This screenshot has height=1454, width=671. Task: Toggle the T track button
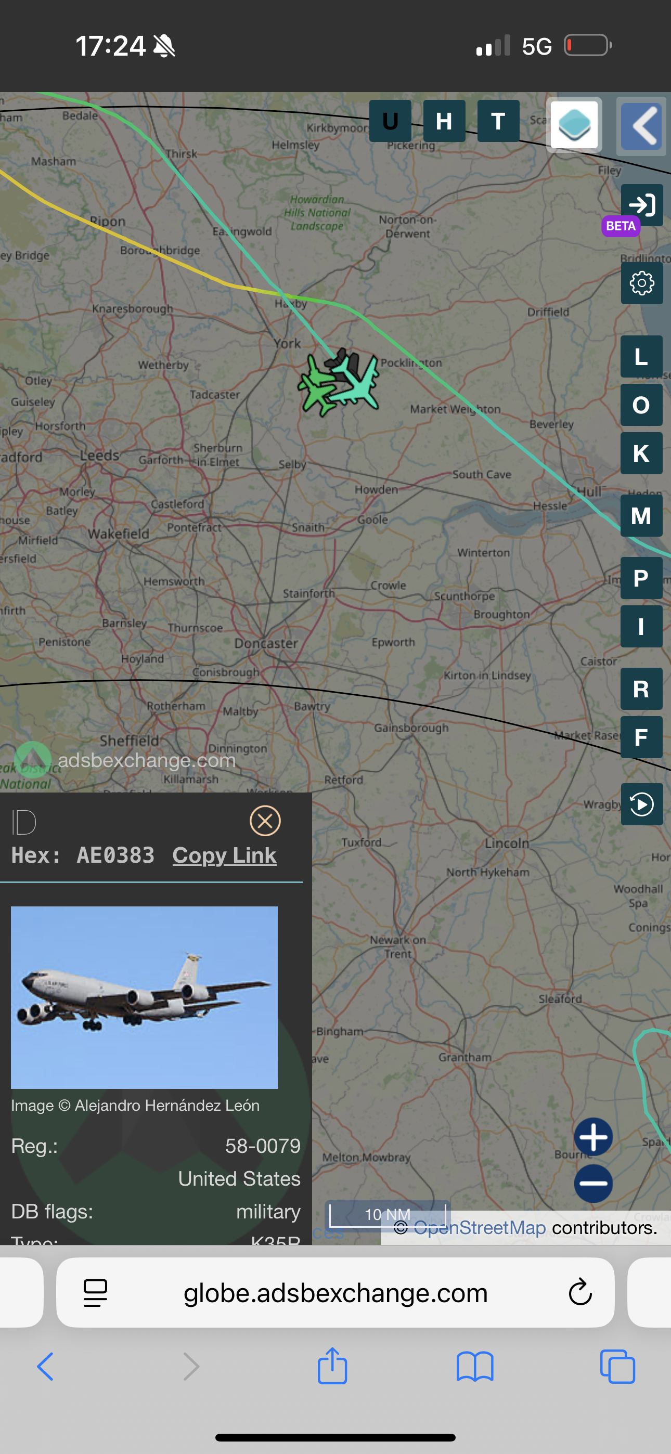pyautogui.click(x=498, y=121)
